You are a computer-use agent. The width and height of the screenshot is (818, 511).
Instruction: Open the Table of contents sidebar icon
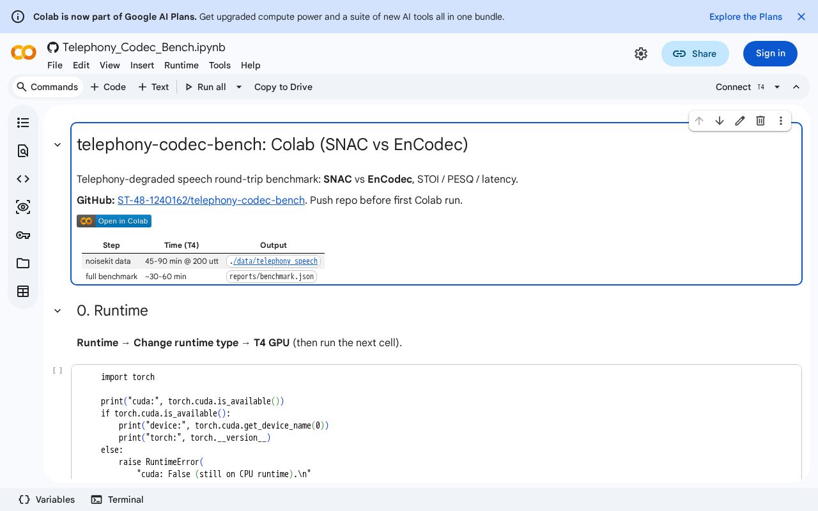[x=23, y=123]
